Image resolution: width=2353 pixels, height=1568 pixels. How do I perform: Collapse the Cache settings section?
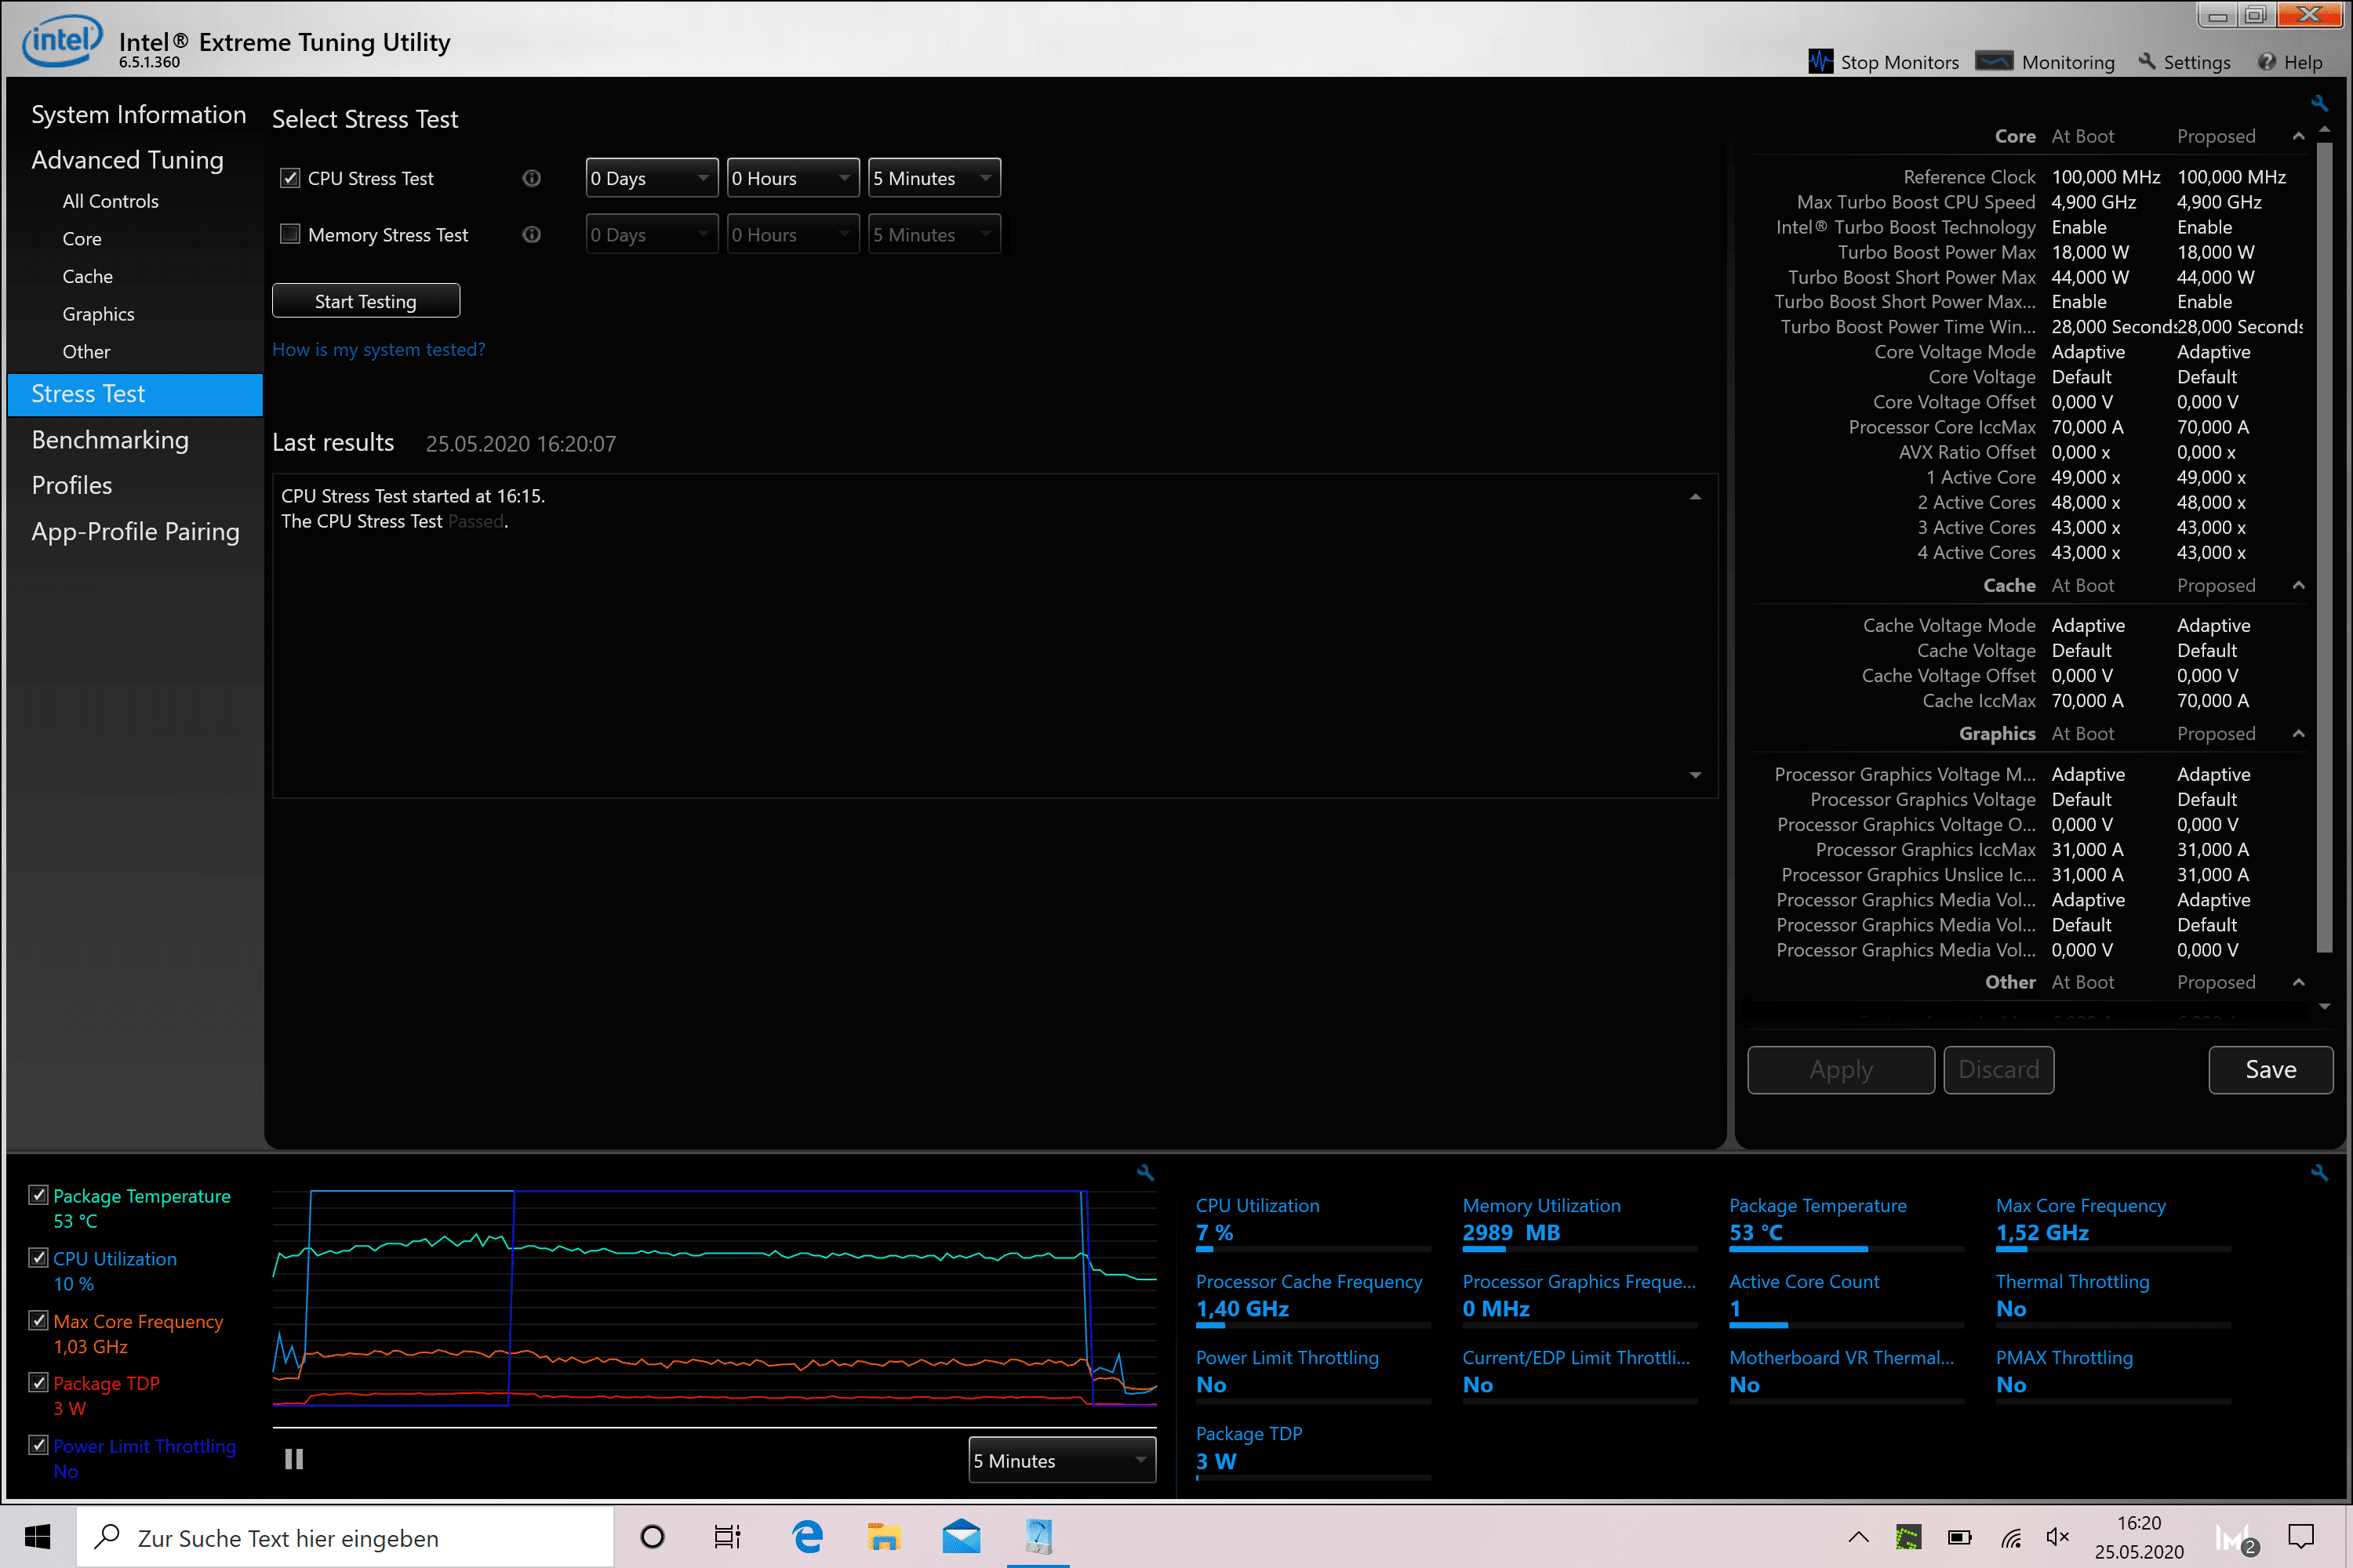2298,585
